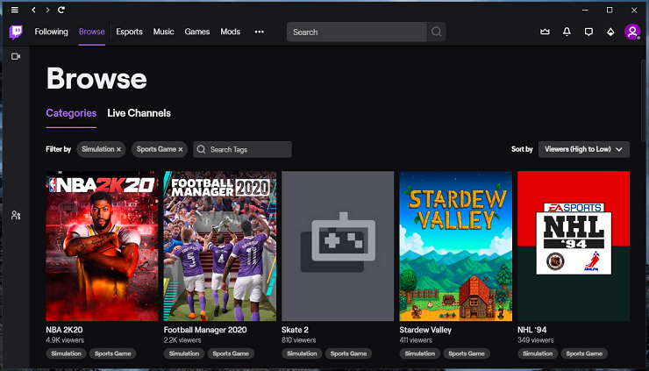Click the main Search field
The image size is (649, 371).
[x=357, y=32]
